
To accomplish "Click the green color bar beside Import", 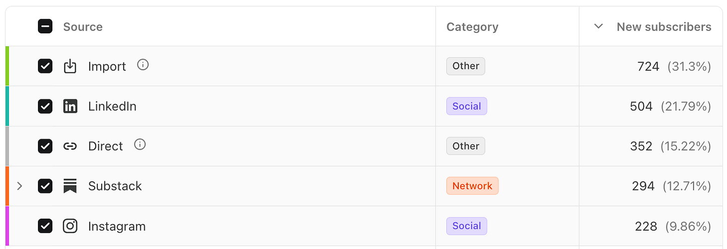I will pyautogui.click(x=7, y=66).
